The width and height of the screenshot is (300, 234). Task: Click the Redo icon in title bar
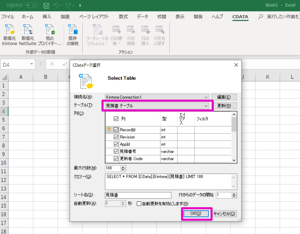[x=68, y=5]
